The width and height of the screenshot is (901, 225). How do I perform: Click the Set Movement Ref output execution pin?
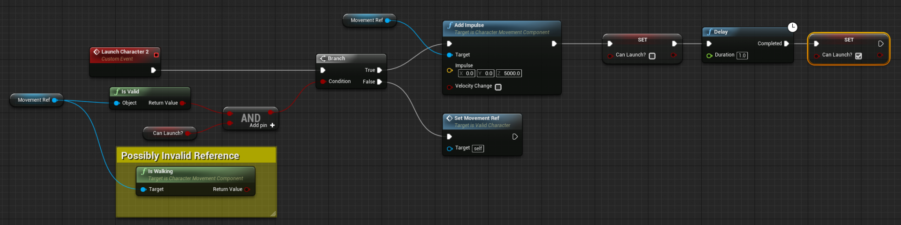515,137
